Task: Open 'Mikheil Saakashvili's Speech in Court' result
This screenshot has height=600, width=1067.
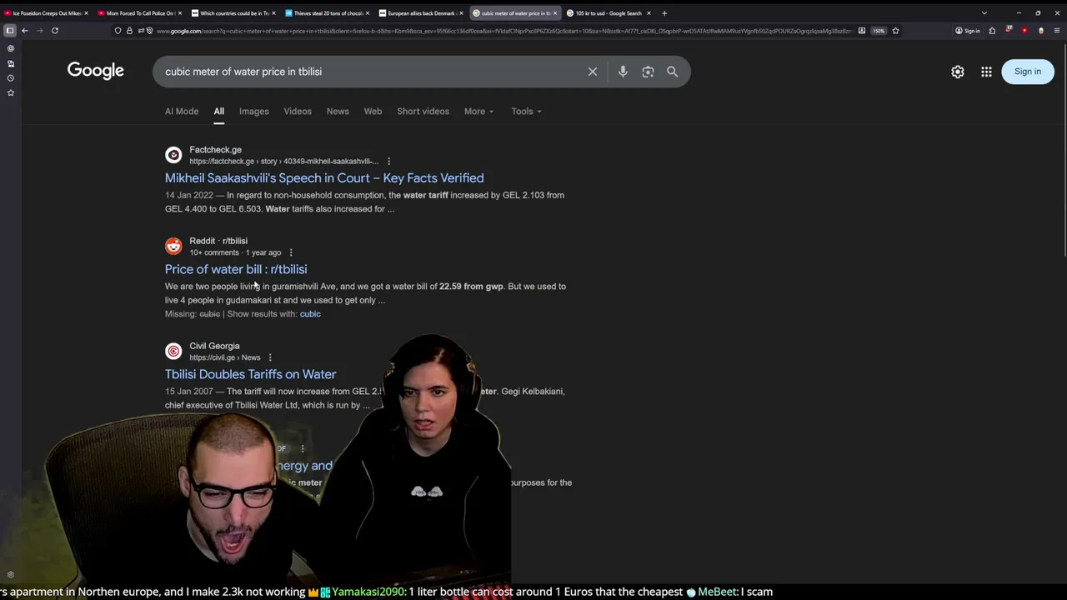Action: tap(324, 177)
